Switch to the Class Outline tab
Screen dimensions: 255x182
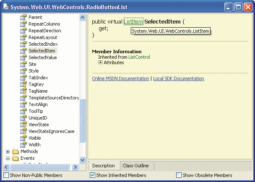coord(135,166)
